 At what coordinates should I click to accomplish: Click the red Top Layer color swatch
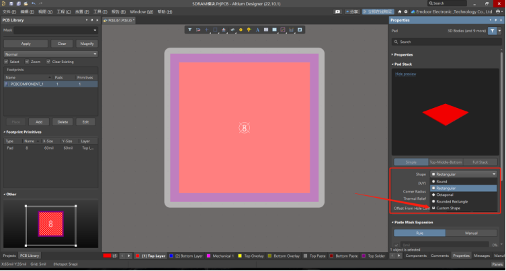[138, 256]
